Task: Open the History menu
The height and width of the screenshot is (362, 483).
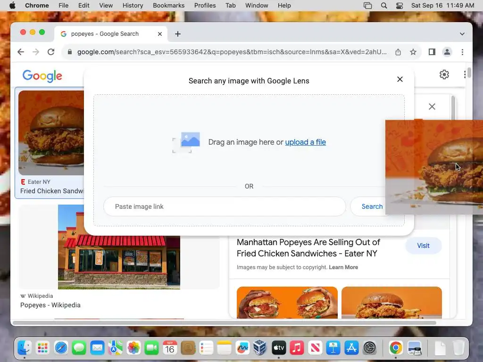Action: click(133, 6)
